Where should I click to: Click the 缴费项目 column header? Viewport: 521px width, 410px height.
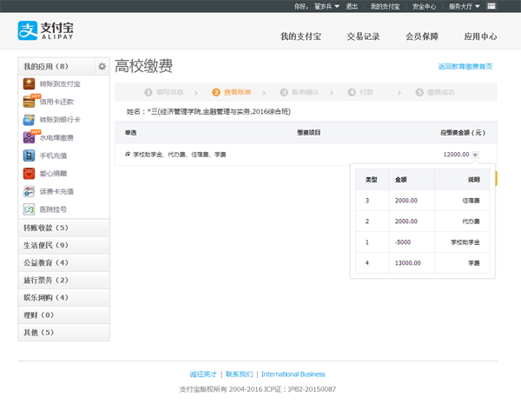308,133
